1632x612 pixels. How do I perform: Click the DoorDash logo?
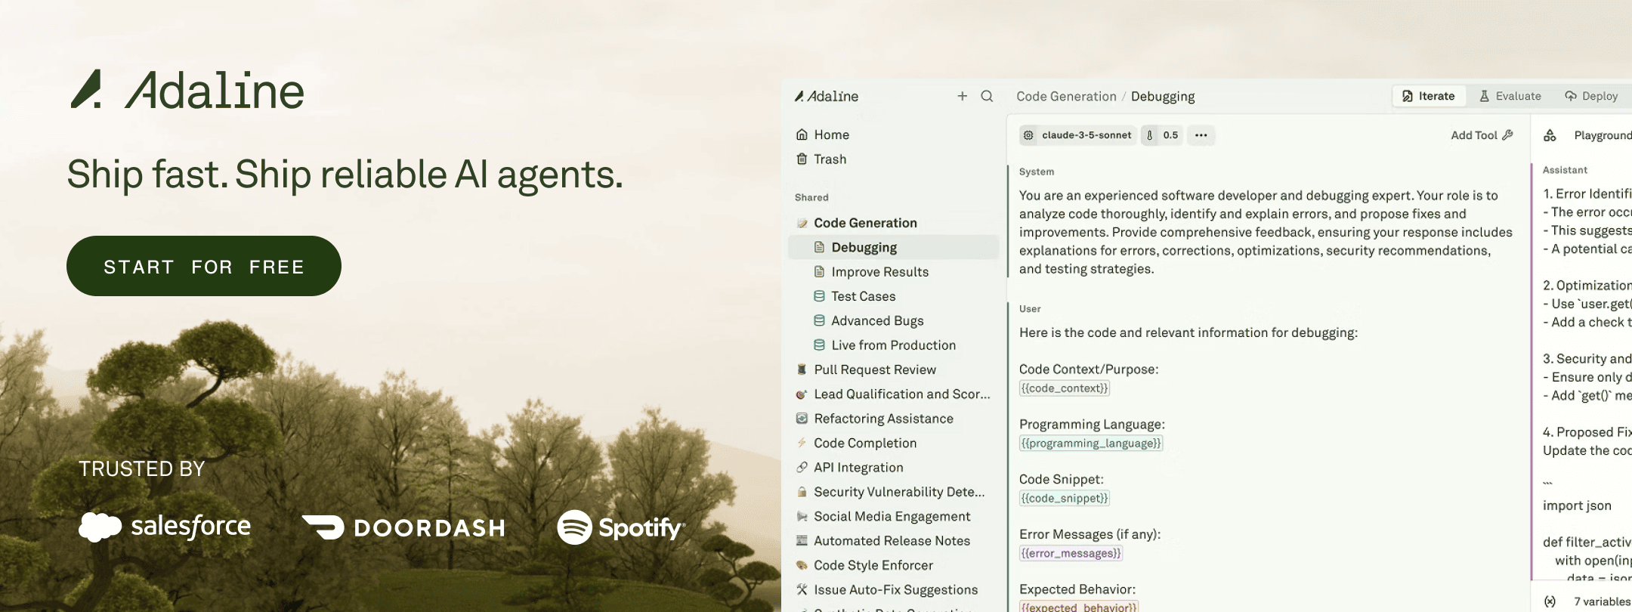(x=403, y=527)
